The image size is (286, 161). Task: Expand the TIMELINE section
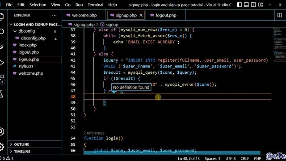pos(35,152)
